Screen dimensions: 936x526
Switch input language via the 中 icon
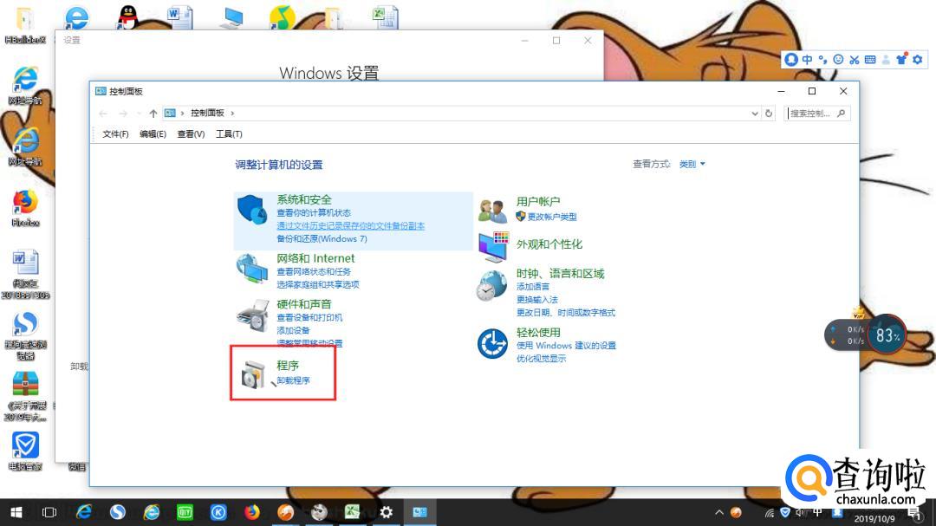click(x=807, y=59)
